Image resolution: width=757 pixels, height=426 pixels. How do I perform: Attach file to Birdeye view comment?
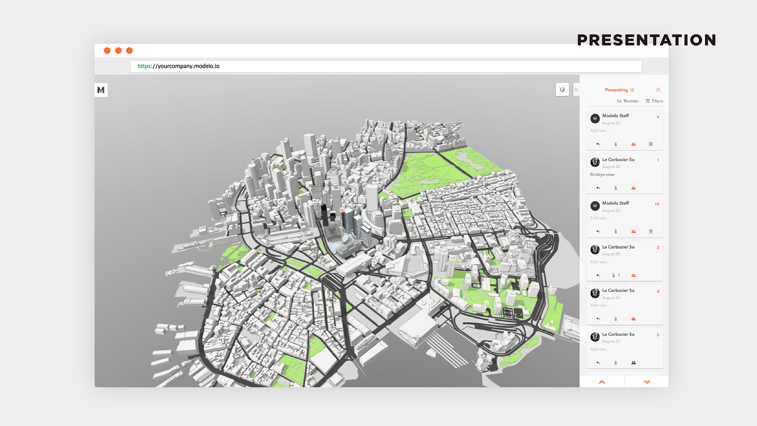615,188
